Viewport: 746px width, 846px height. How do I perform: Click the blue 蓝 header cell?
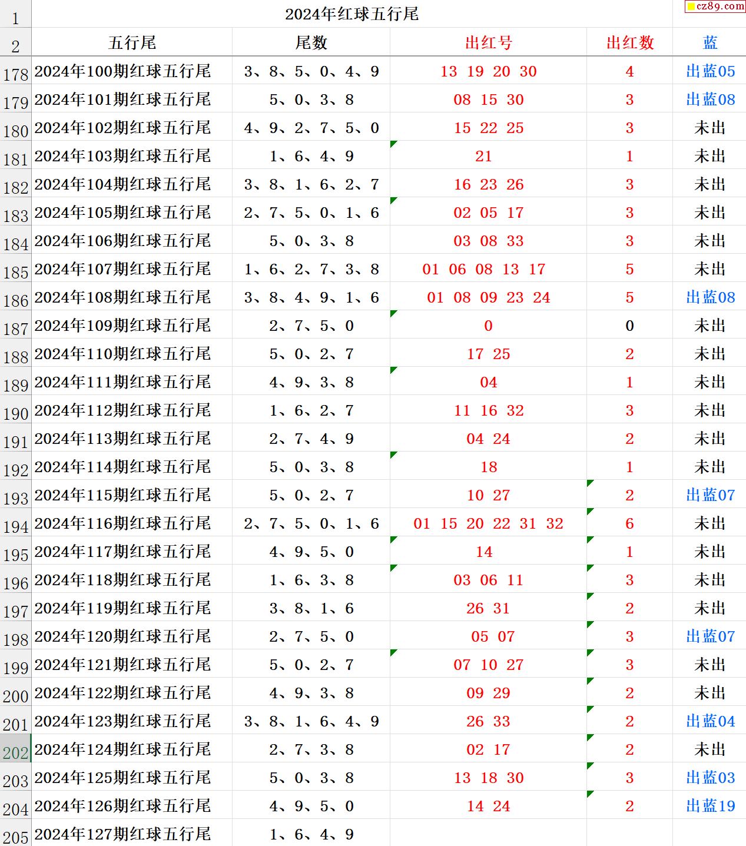tap(709, 42)
